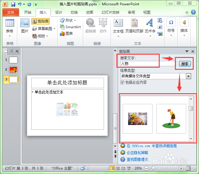Click the zoom slider handle

click(x=153, y=168)
